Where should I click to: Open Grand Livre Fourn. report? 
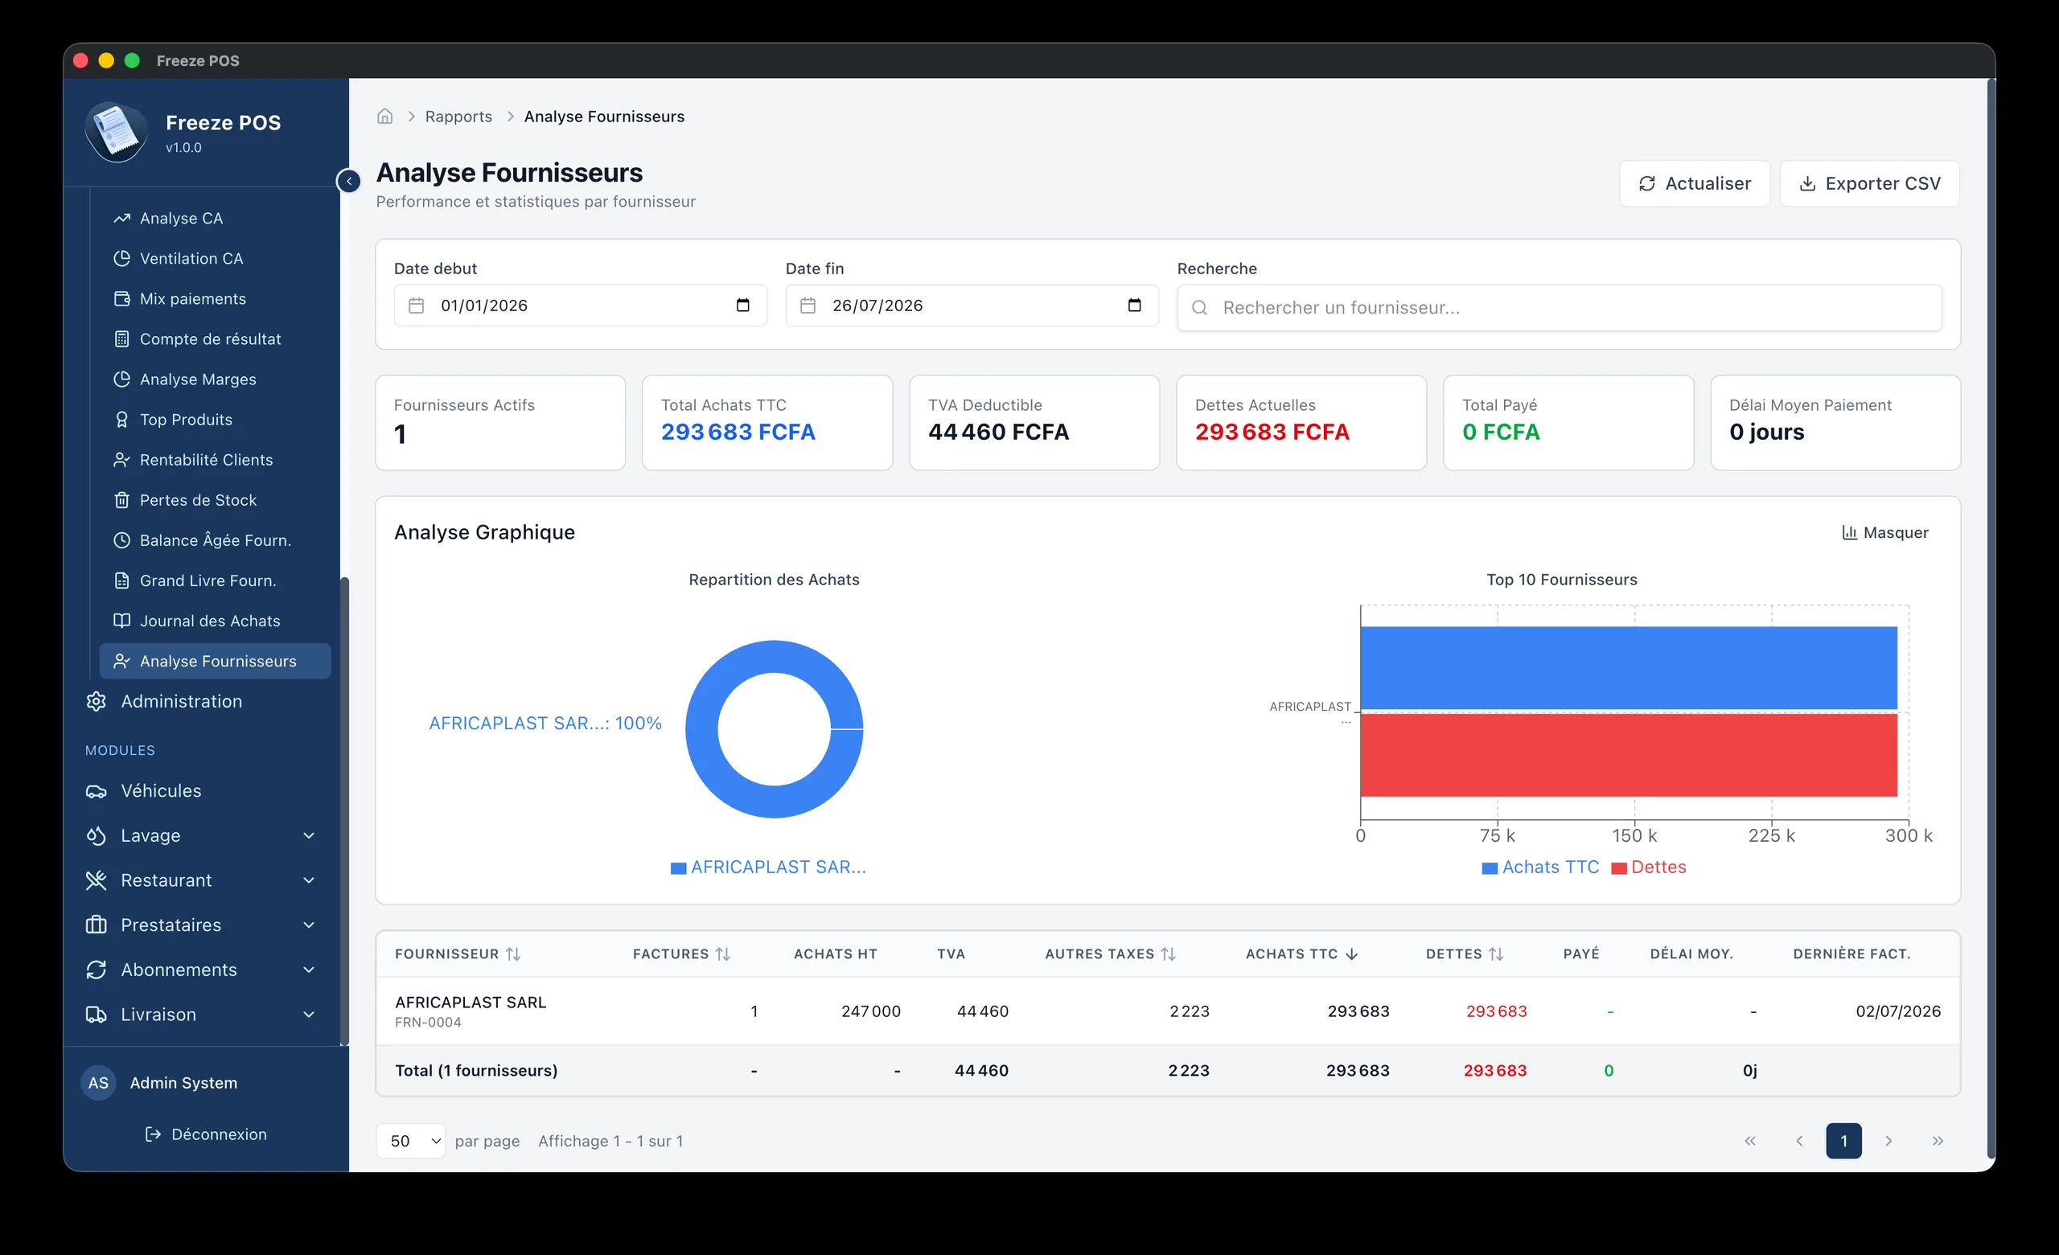pyautogui.click(x=216, y=580)
